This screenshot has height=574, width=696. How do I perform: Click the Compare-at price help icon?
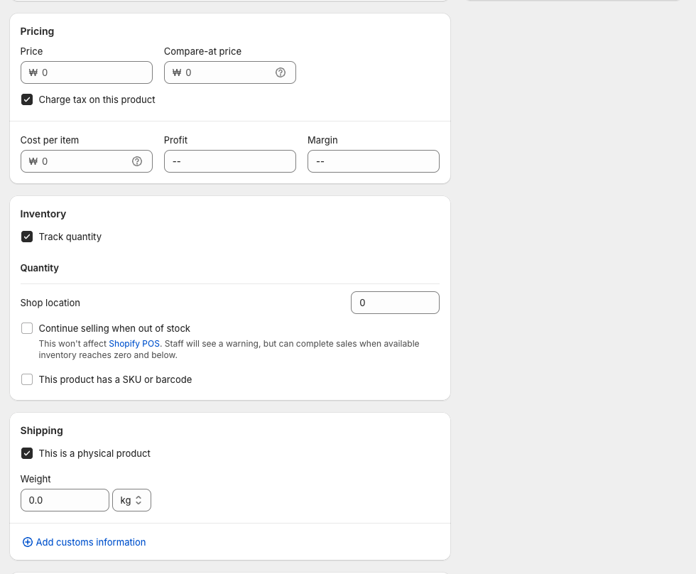pyautogui.click(x=281, y=72)
